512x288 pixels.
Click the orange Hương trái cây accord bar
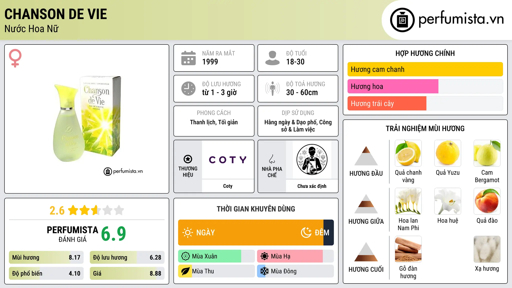[x=387, y=103]
